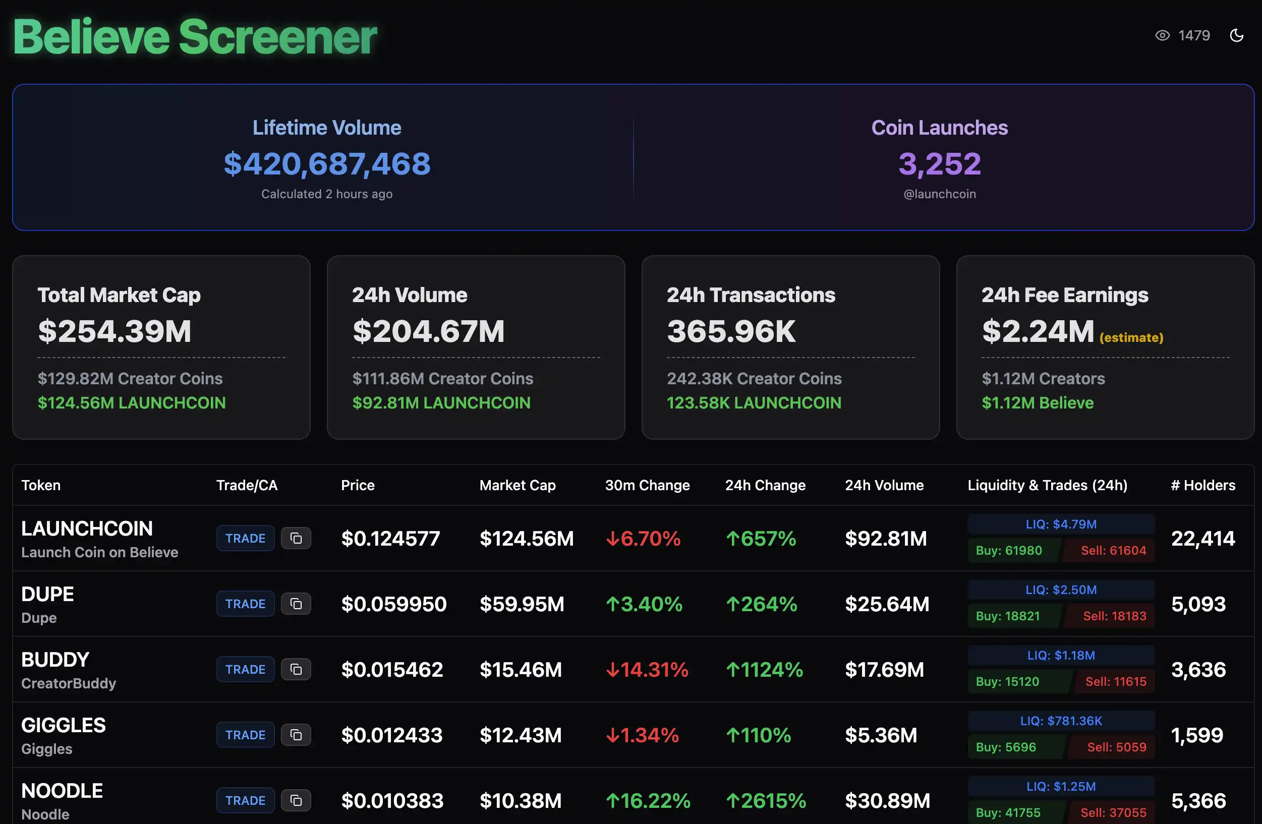
Task: Open TRADE for GIGGLES token
Action: (x=245, y=735)
